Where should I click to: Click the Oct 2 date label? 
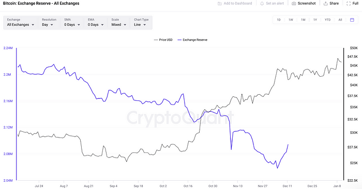click(x=163, y=186)
